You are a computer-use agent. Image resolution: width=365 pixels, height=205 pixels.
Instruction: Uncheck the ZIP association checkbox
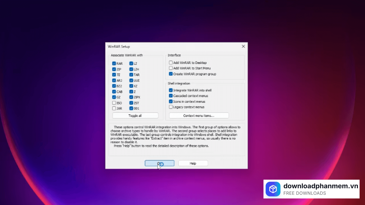[114, 69]
